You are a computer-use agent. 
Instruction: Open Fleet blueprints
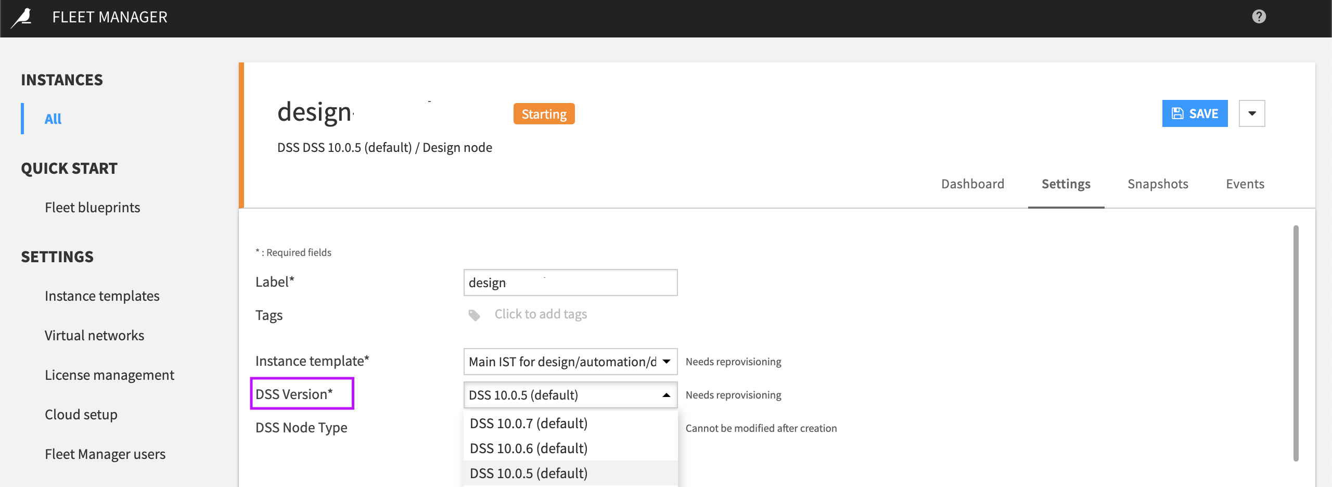click(93, 207)
